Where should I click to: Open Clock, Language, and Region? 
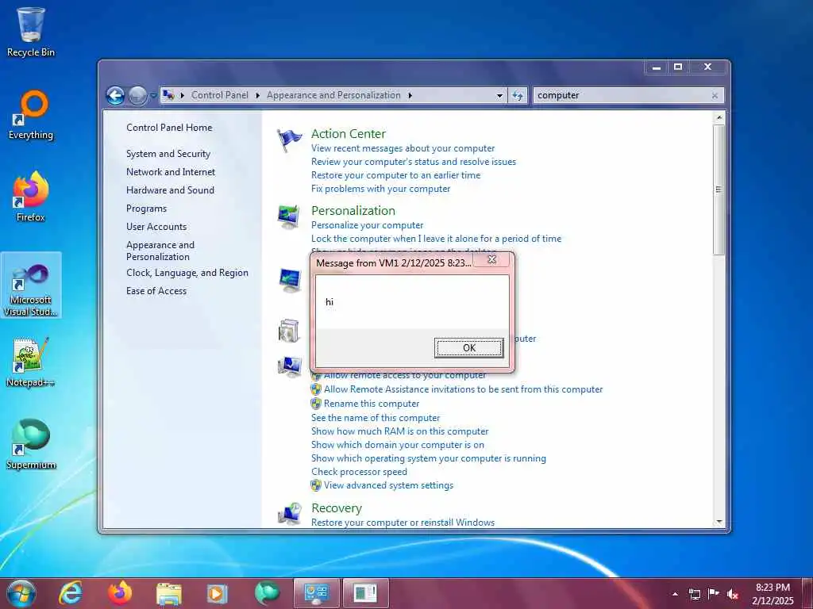[187, 273]
